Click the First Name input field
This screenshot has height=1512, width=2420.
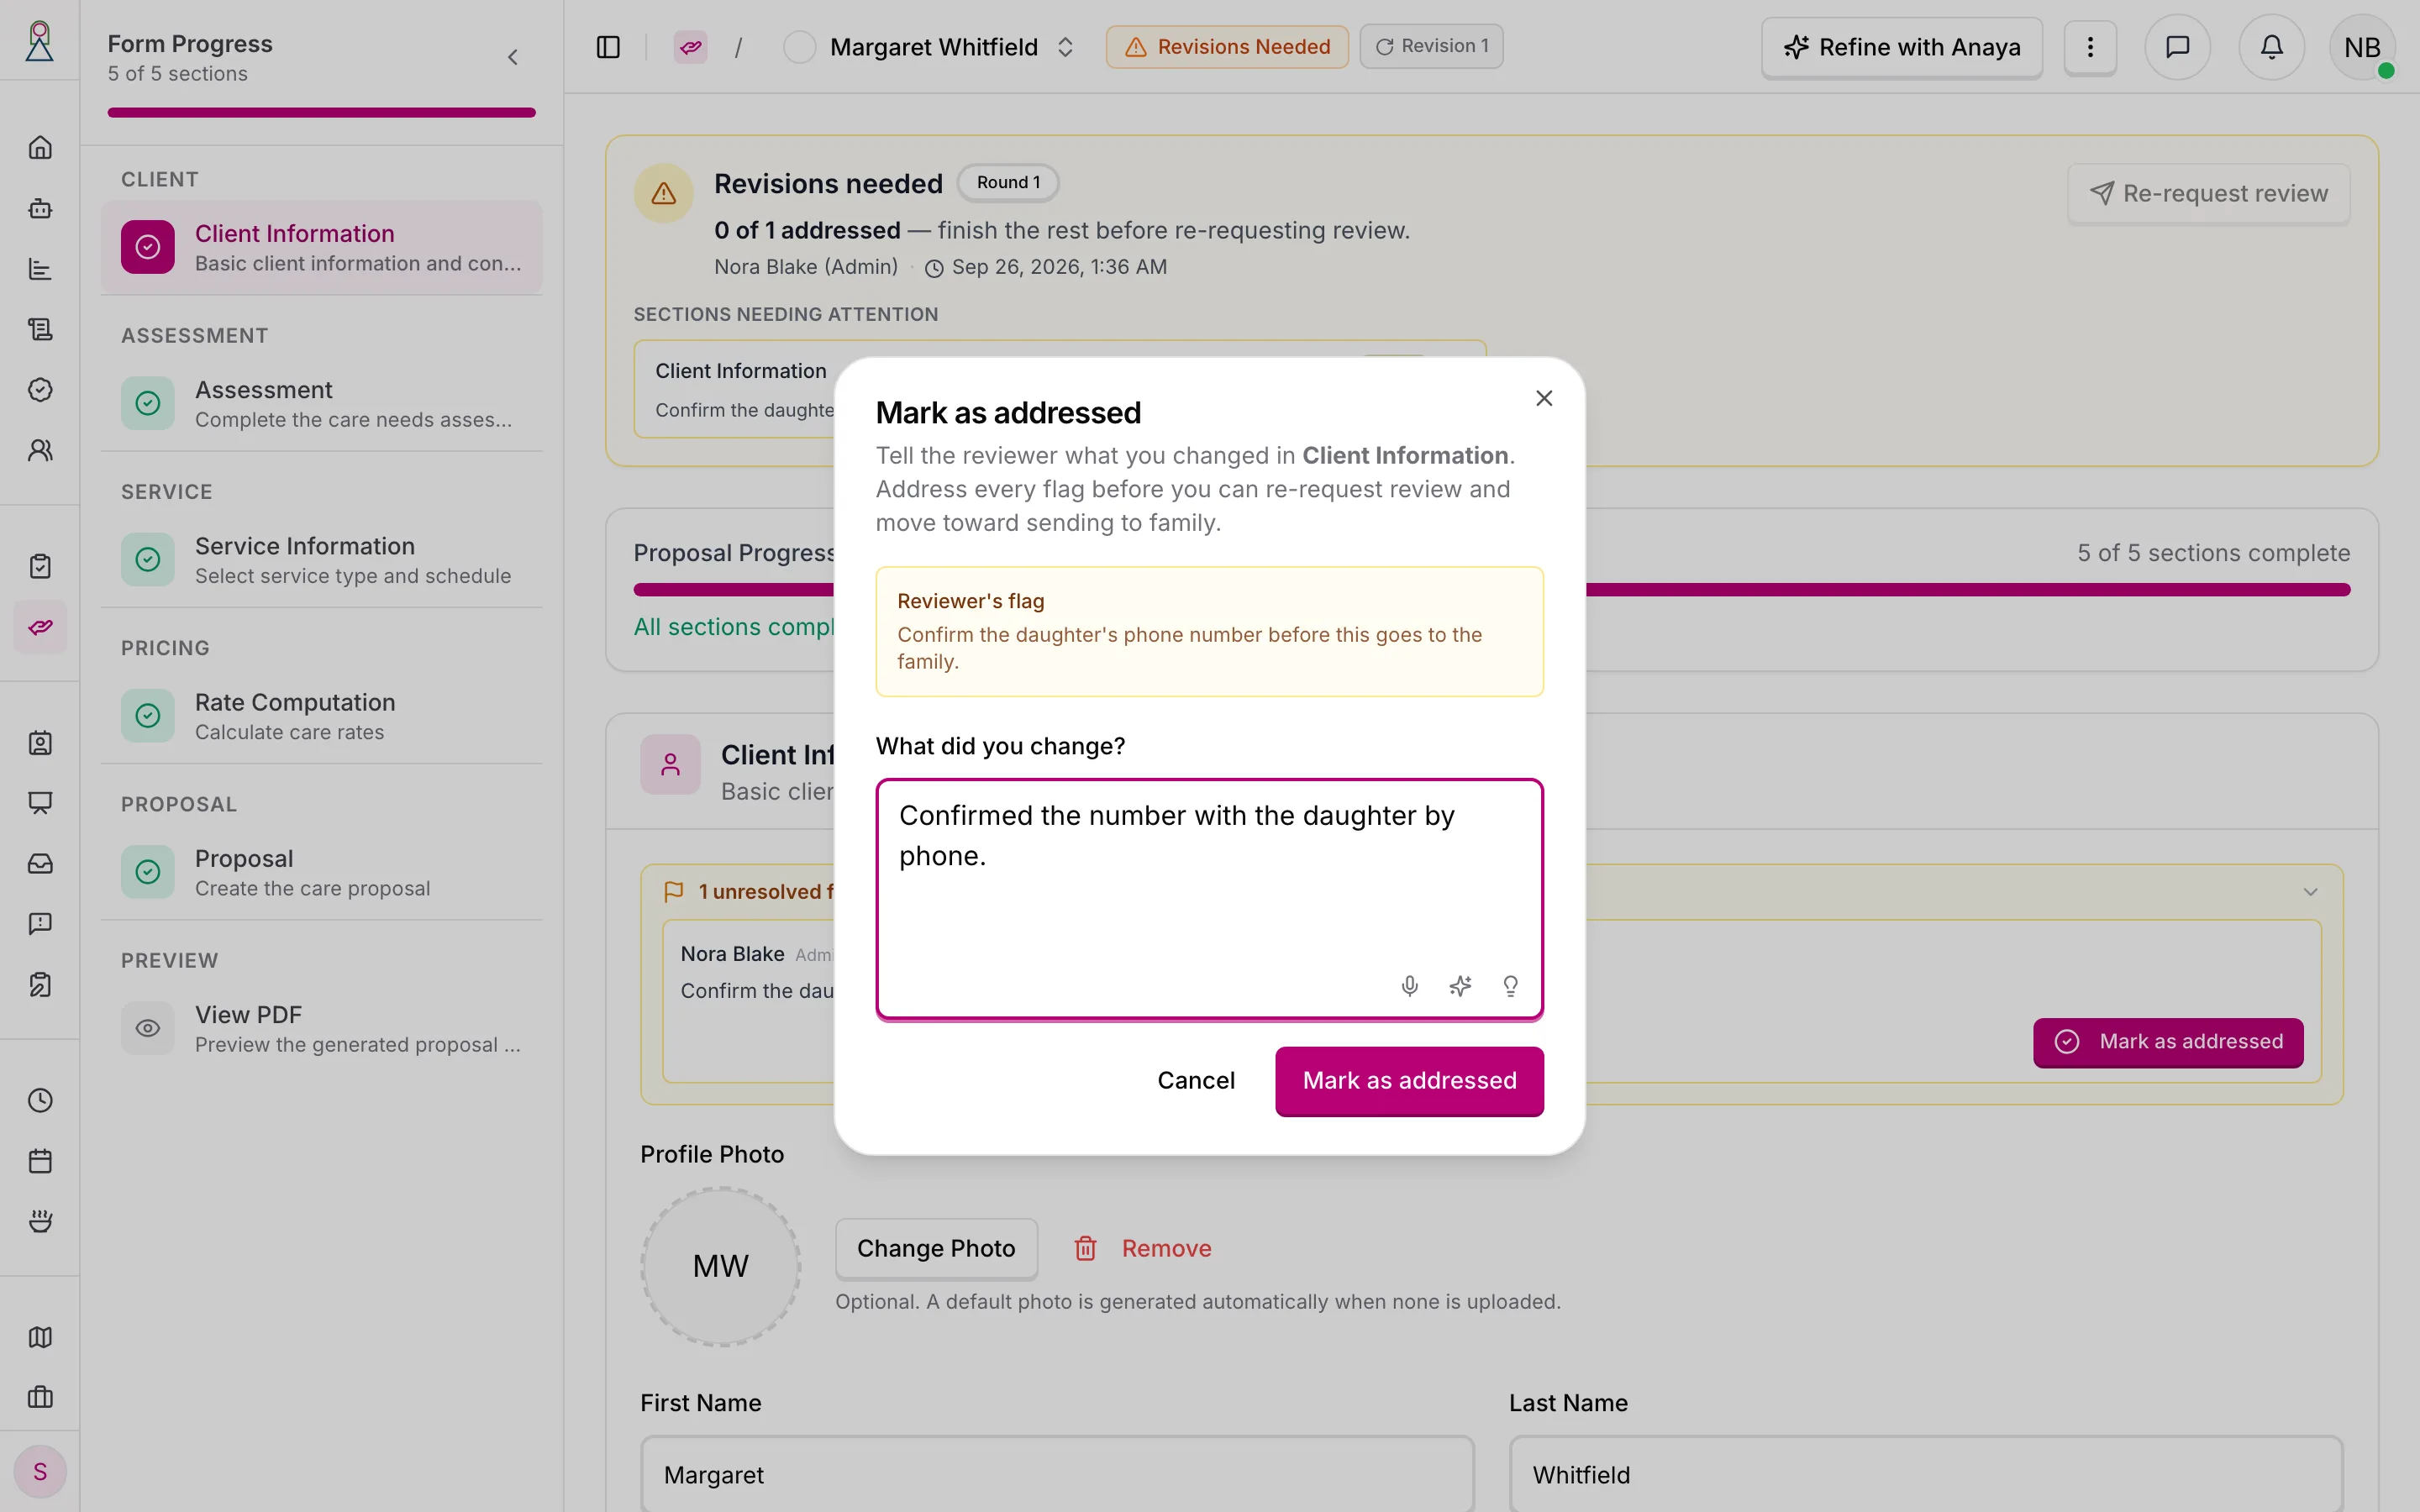point(1057,1474)
